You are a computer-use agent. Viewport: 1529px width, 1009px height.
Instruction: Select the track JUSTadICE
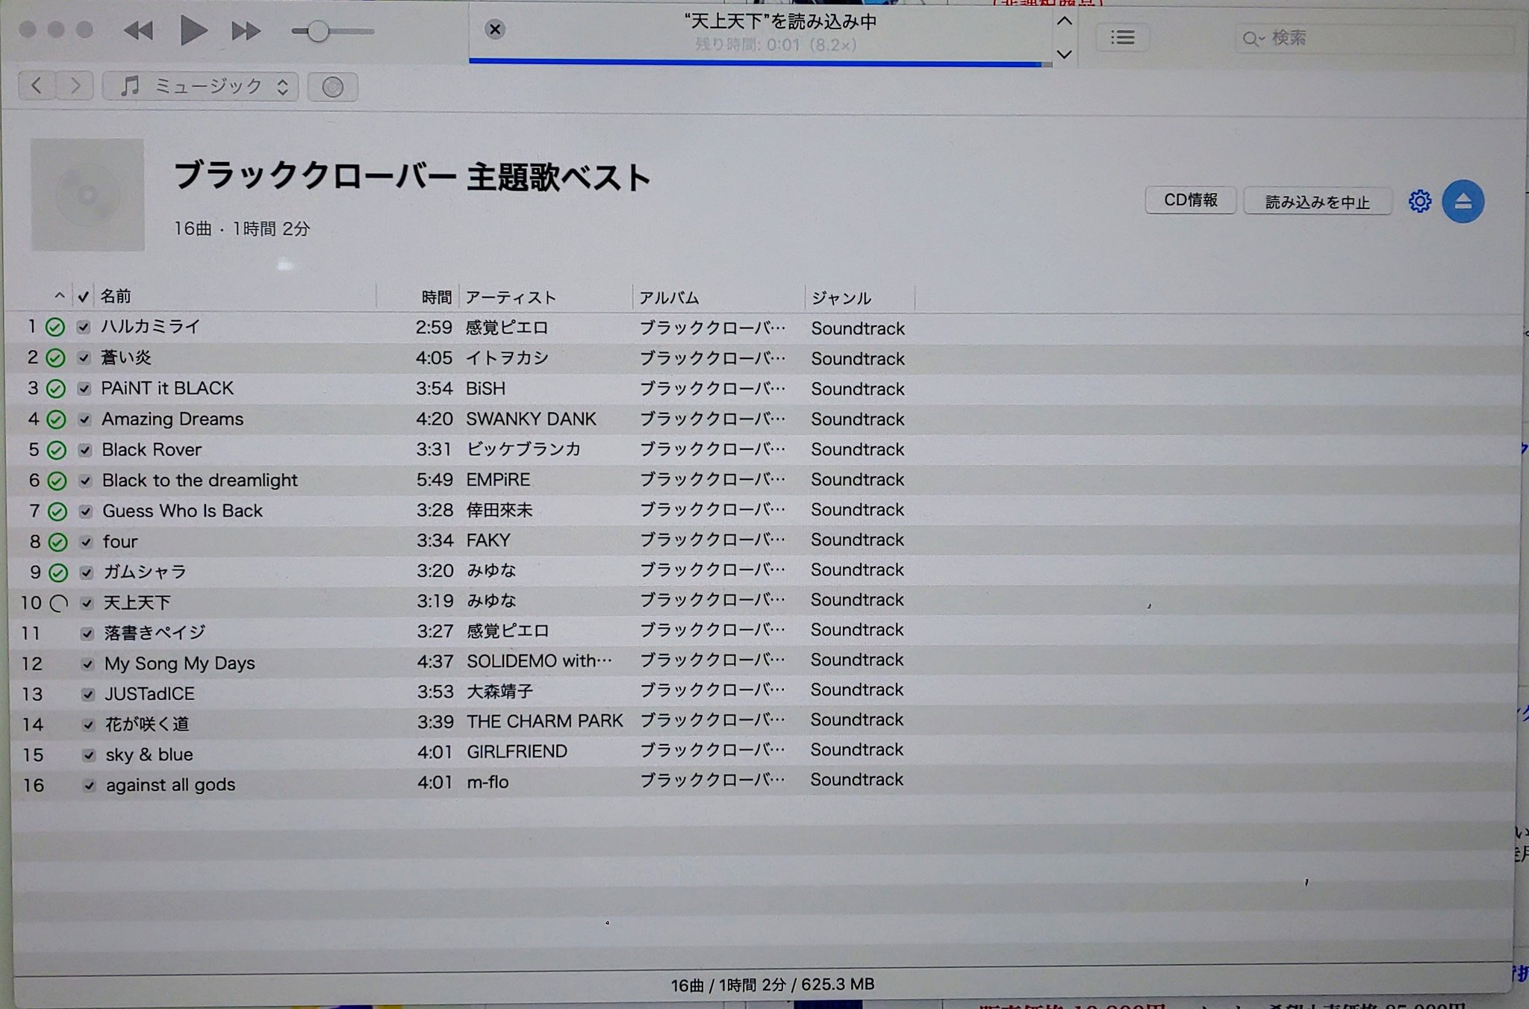(x=149, y=693)
